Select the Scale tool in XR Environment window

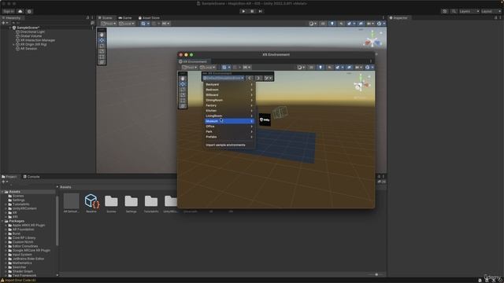point(183,95)
